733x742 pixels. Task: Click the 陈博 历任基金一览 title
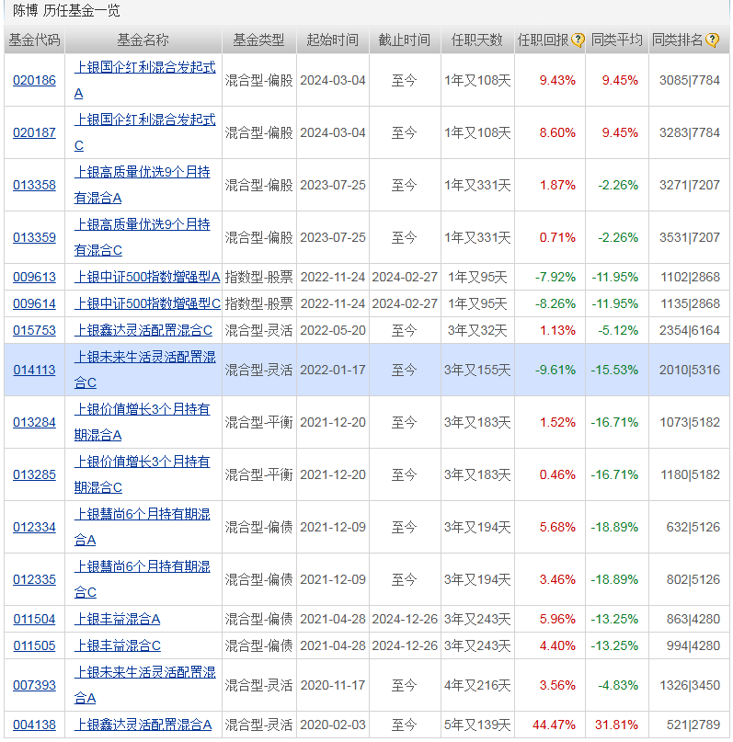pyautogui.click(x=66, y=10)
